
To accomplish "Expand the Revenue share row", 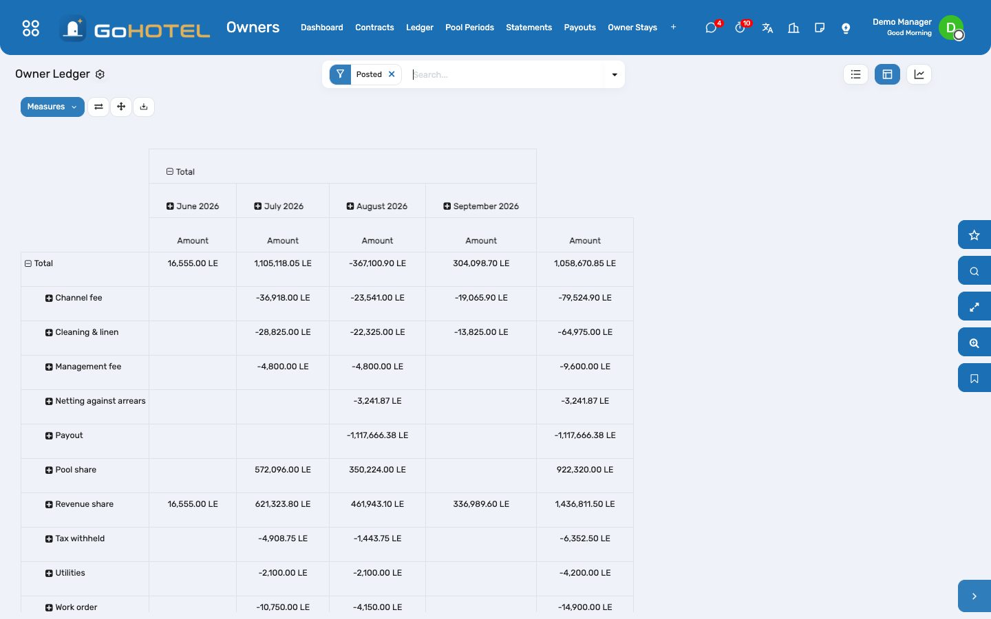I will pos(79,504).
